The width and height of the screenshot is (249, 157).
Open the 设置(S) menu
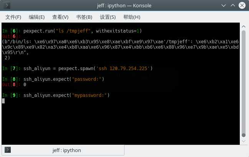point(108,17)
